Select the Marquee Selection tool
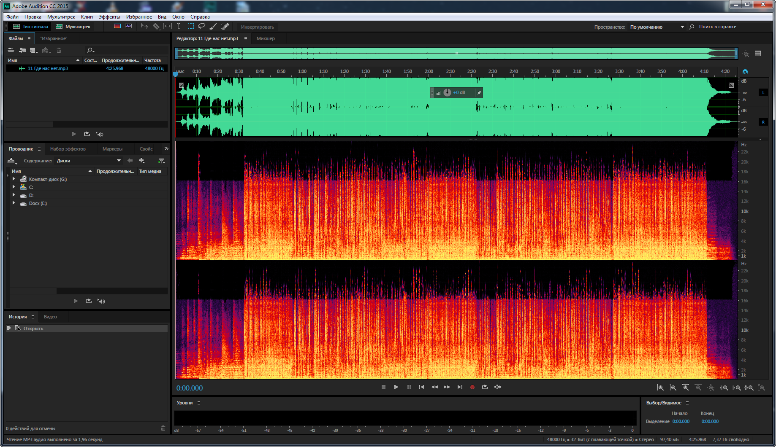 coord(191,27)
